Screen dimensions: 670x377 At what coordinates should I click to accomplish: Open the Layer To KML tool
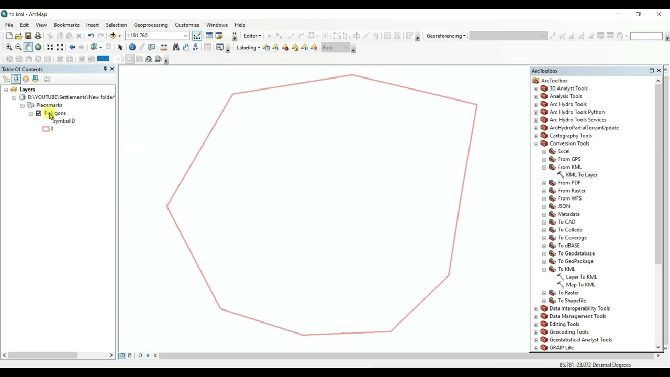tap(581, 277)
